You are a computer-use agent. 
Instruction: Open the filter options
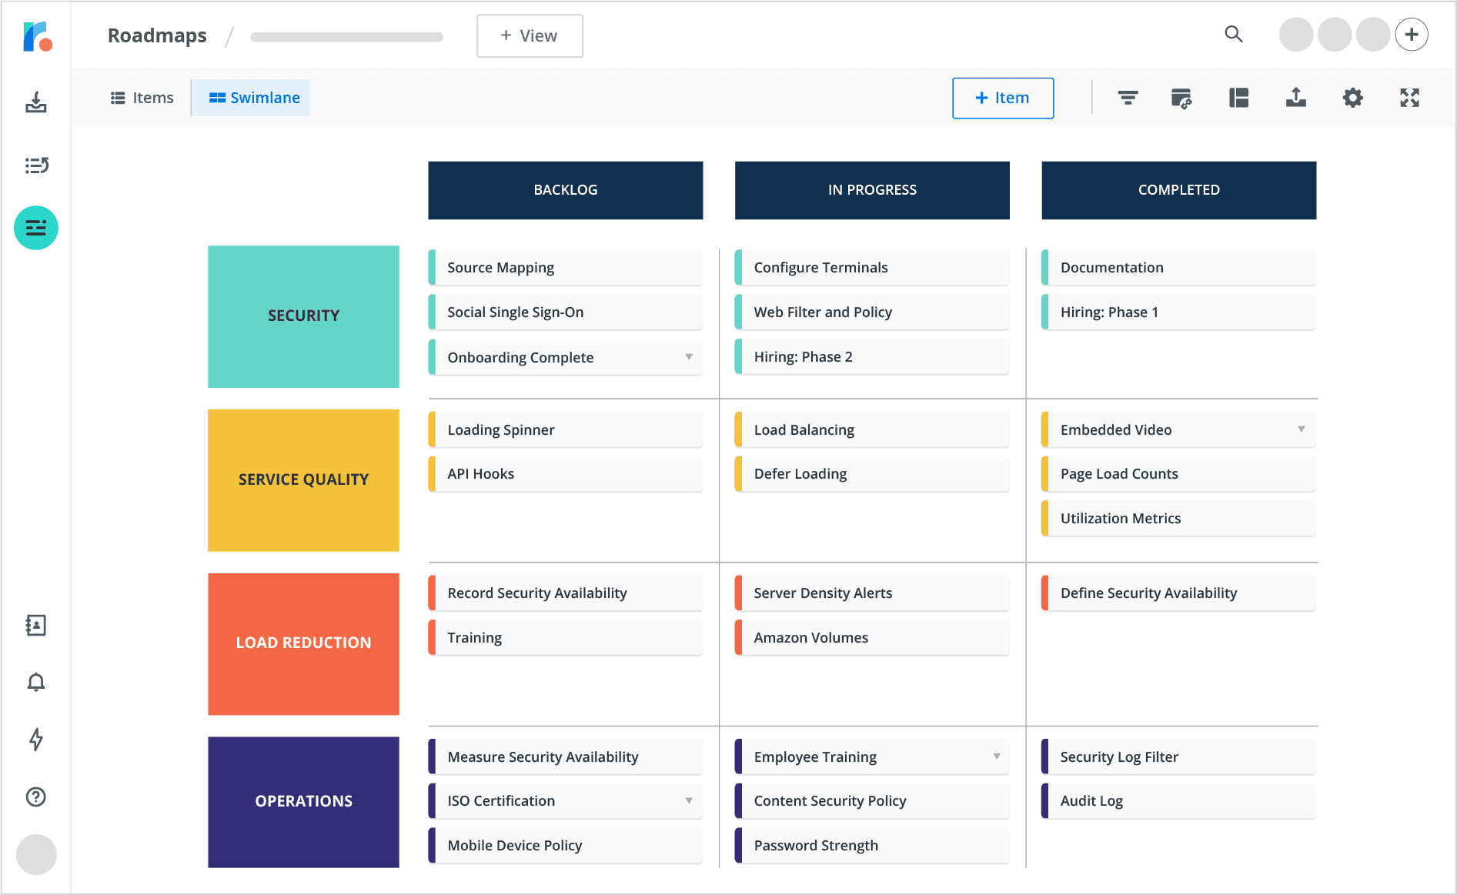(1127, 98)
